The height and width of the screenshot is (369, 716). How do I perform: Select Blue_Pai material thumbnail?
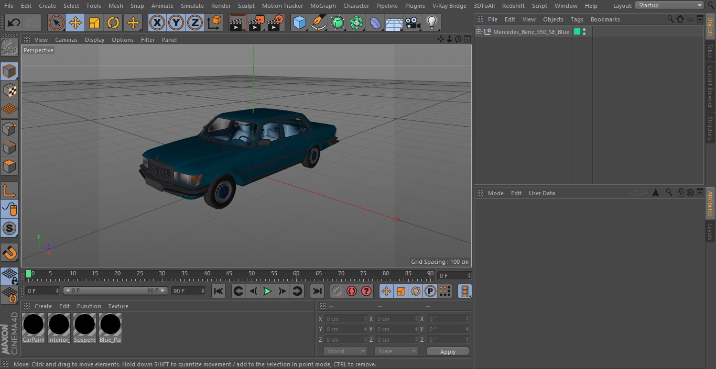(x=111, y=328)
